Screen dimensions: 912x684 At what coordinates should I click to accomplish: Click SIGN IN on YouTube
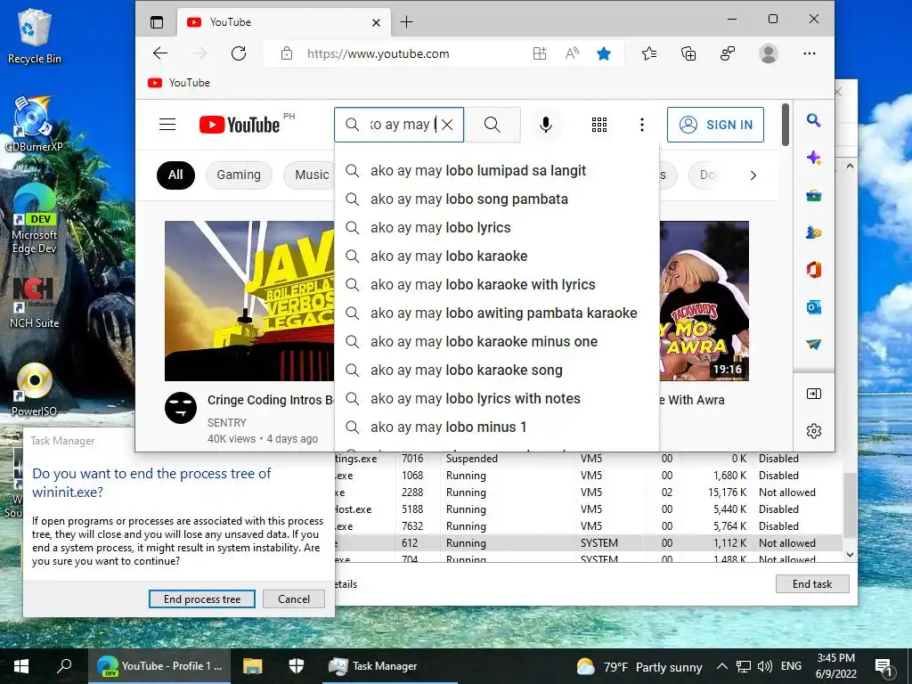tap(715, 125)
